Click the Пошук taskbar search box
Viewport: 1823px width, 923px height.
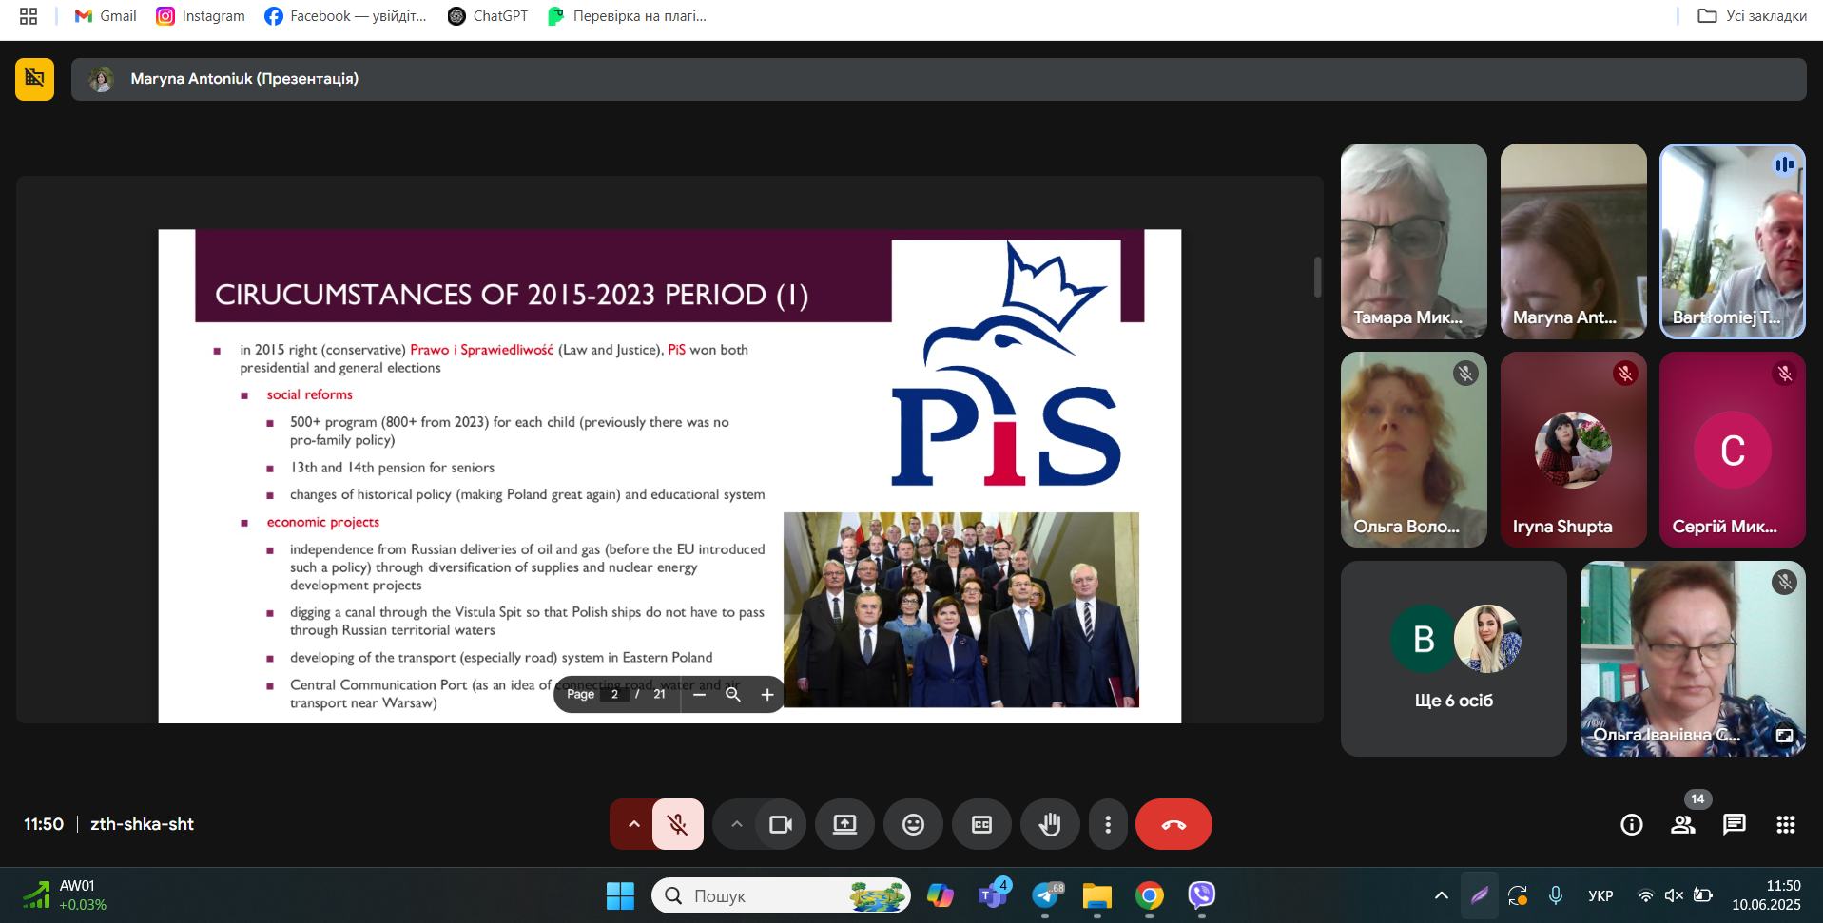click(781, 895)
